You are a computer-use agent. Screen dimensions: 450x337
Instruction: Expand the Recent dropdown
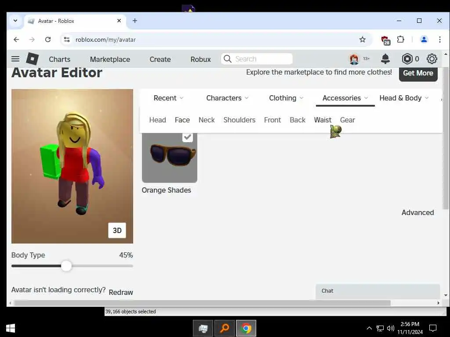tap(168, 98)
